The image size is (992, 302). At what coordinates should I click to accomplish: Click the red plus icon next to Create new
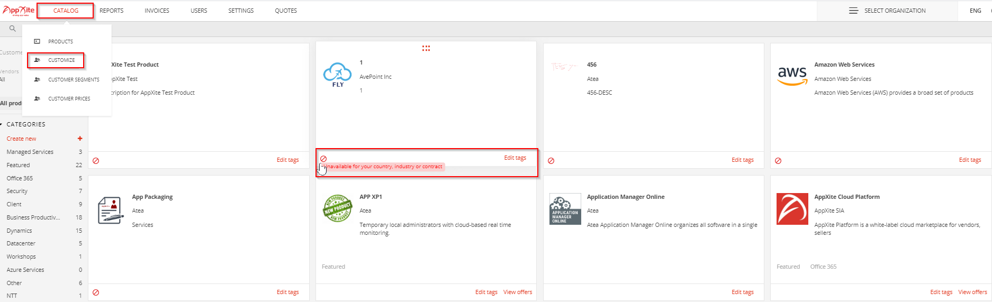click(80, 139)
